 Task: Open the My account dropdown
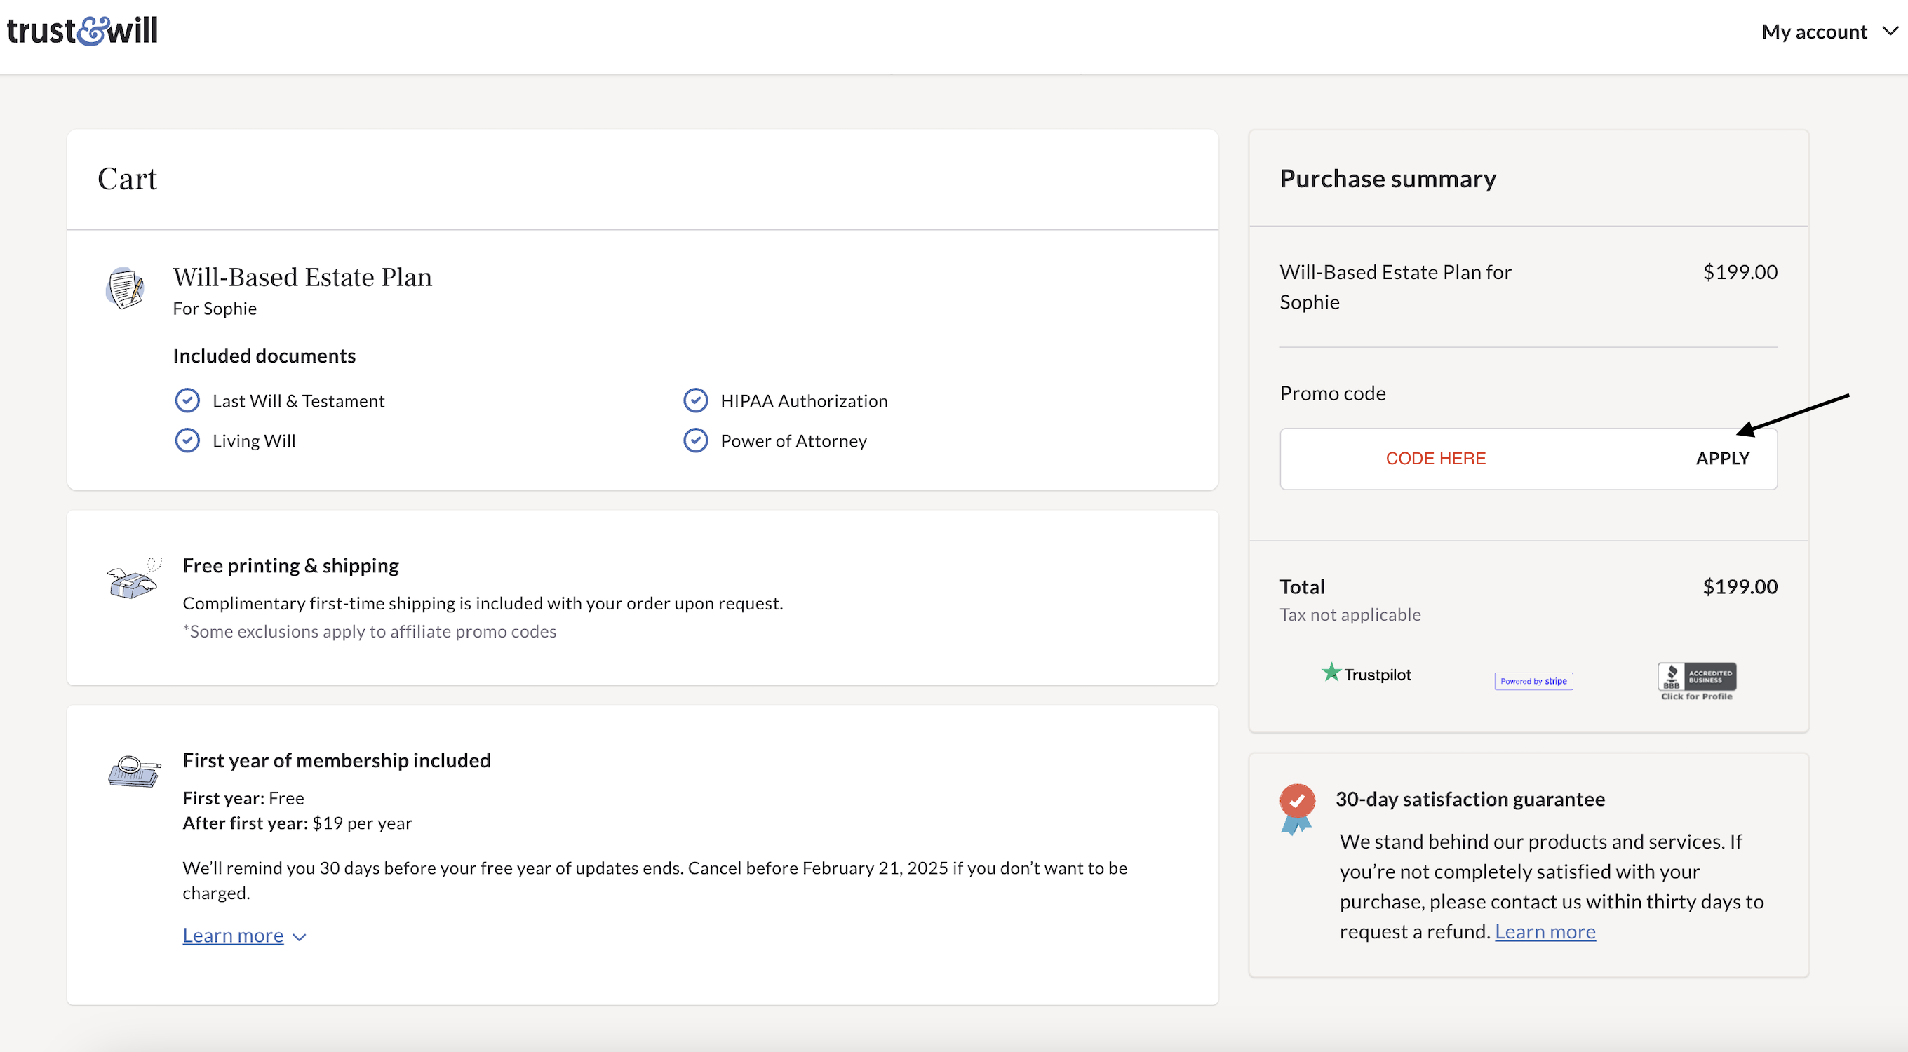(x=1829, y=32)
